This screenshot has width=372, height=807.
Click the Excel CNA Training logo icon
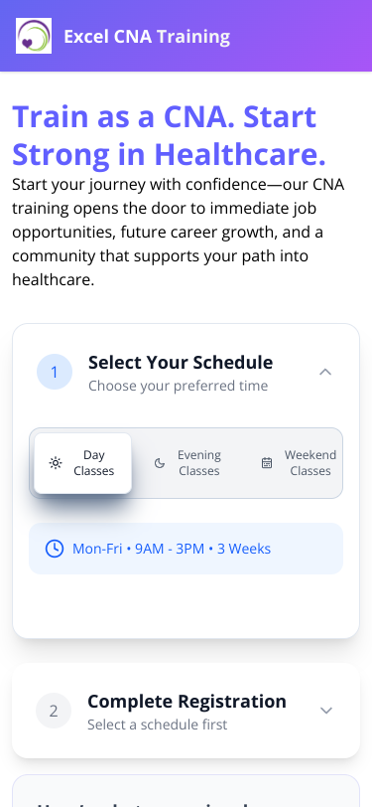pyautogui.click(x=34, y=36)
